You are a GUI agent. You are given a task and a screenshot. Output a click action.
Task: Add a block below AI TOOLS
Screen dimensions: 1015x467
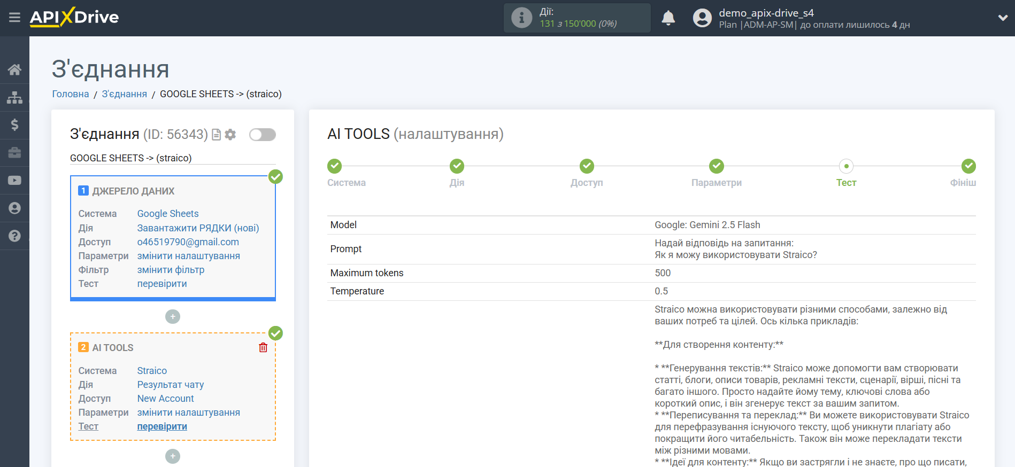(x=173, y=456)
